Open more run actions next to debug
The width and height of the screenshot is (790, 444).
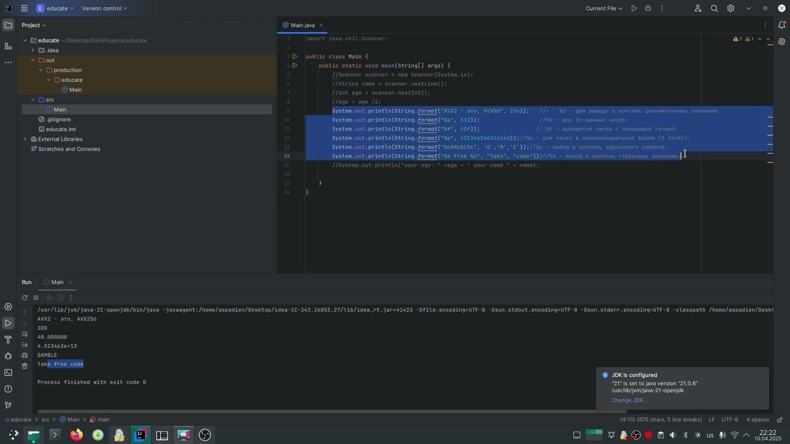click(662, 9)
